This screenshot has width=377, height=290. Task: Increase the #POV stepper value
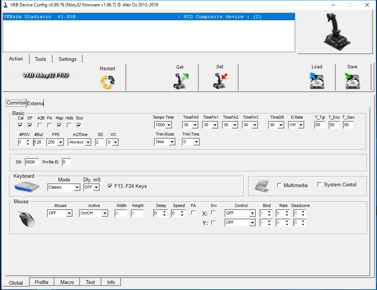pyautogui.click(x=28, y=140)
